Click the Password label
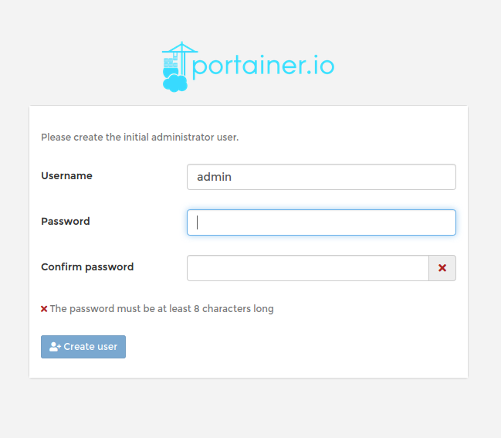The height and width of the screenshot is (438, 501). pyautogui.click(x=66, y=222)
